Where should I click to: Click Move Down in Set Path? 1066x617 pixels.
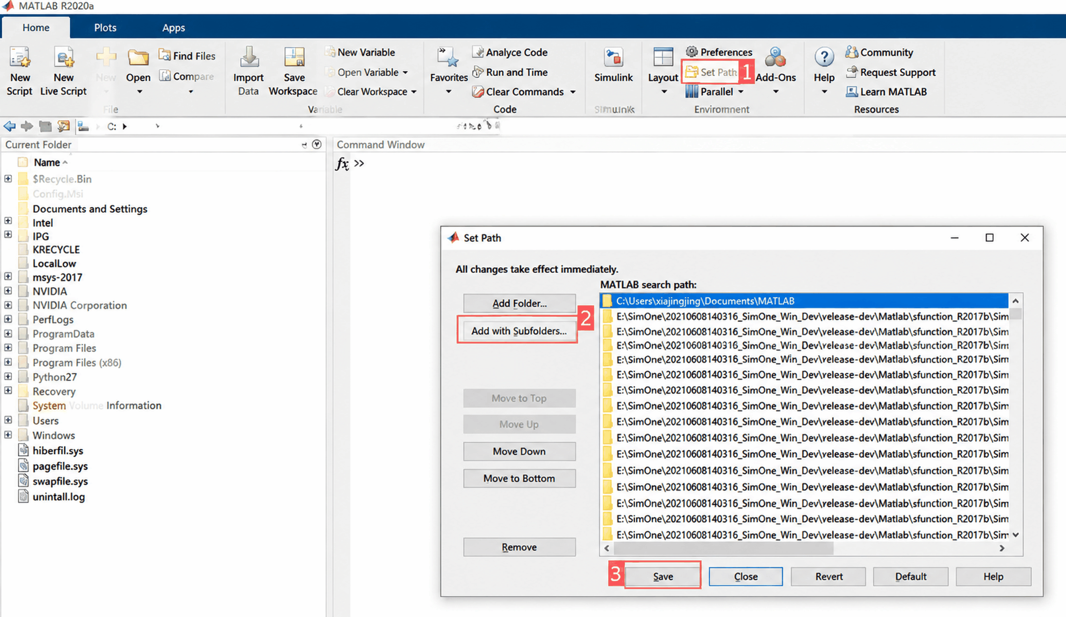click(x=520, y=451)
